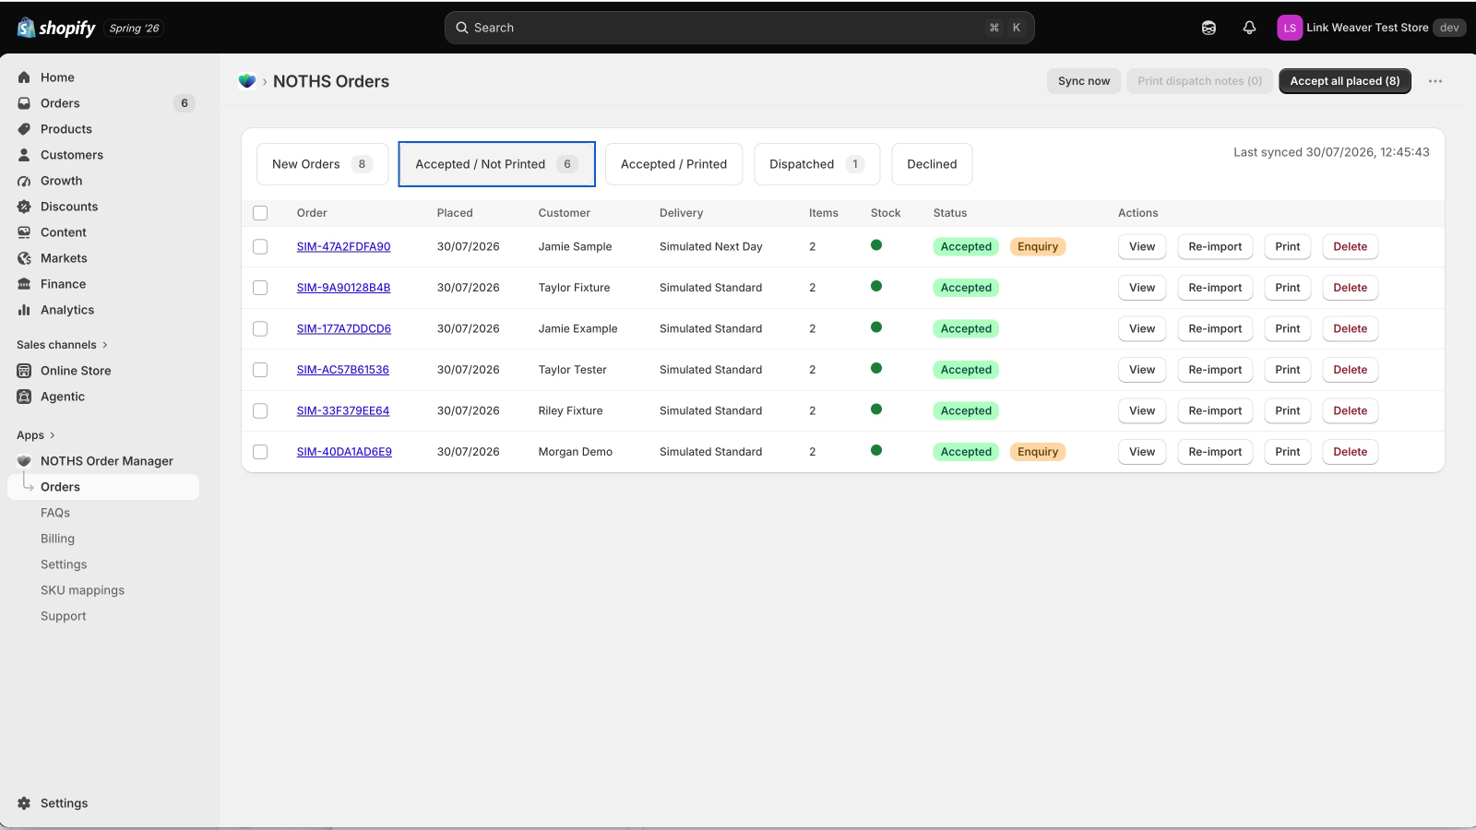The image size is (1476, 830).
Task: Click the Home house icon
Action: 24,77
